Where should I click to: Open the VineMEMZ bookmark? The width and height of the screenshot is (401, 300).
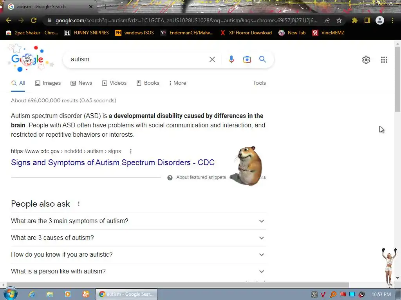click(328, 33)
